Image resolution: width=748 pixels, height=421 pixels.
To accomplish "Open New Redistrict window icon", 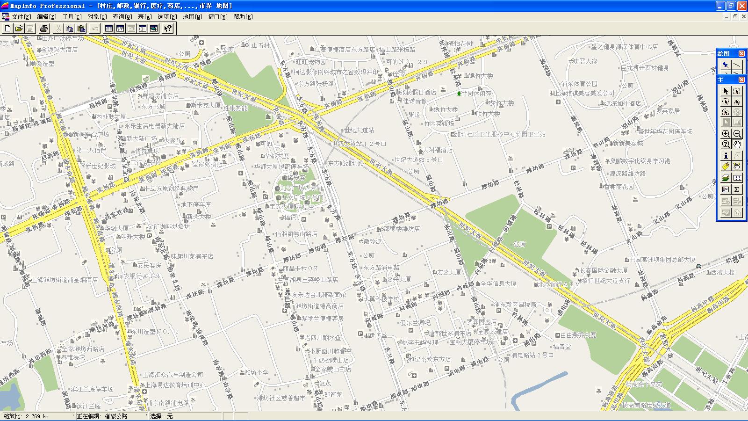I will click(x=154, y=29).
